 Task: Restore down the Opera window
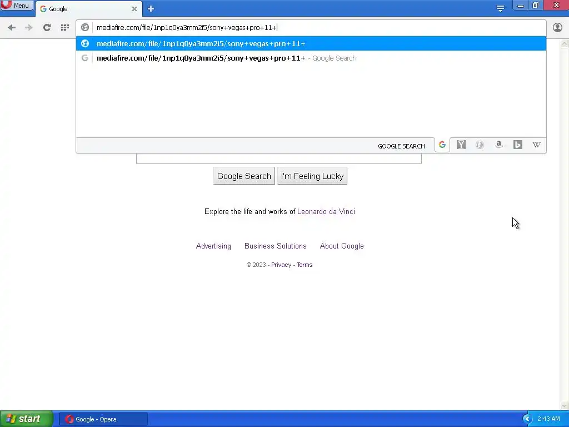536,5
